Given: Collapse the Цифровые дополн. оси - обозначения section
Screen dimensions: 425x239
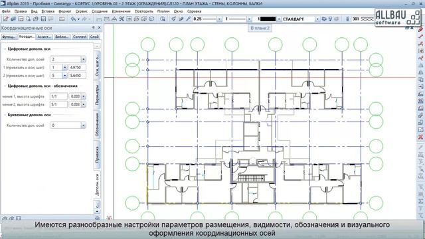Looking at the screenshot, I should (x=5, y=86).
